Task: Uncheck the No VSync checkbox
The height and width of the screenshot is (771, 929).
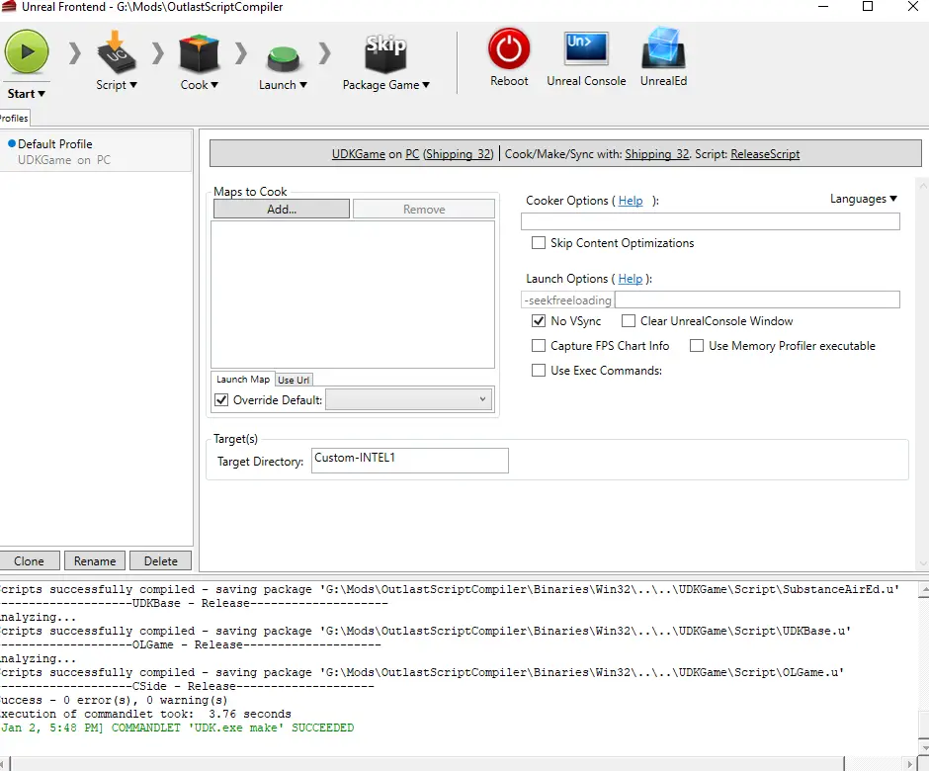Action: (539, 320)
